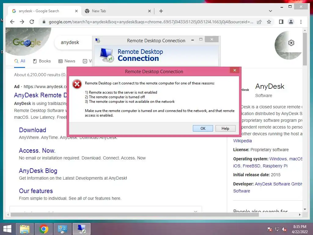Click the Google logo doodle
The height and width of the screenshot is (235, 313).
click(27, 42)
